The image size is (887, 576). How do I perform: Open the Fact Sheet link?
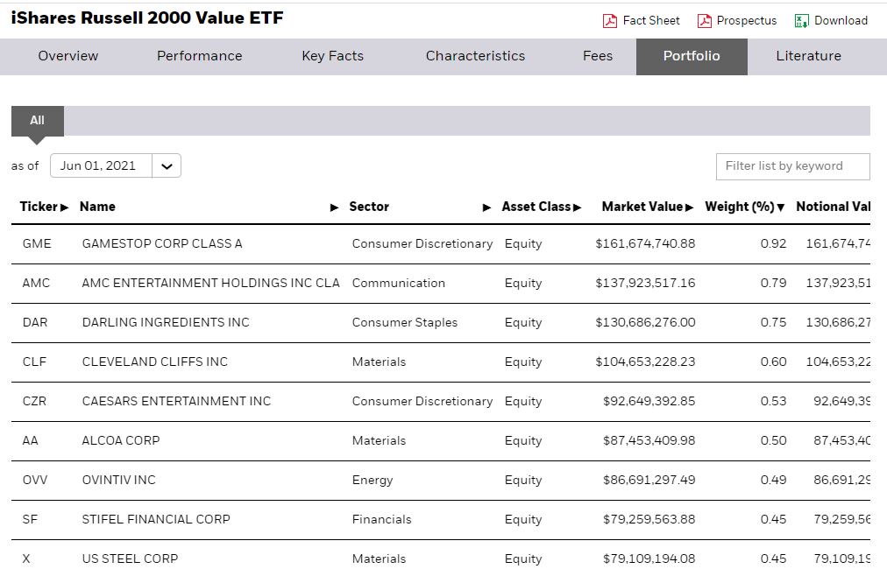click(x=651, y=21)
